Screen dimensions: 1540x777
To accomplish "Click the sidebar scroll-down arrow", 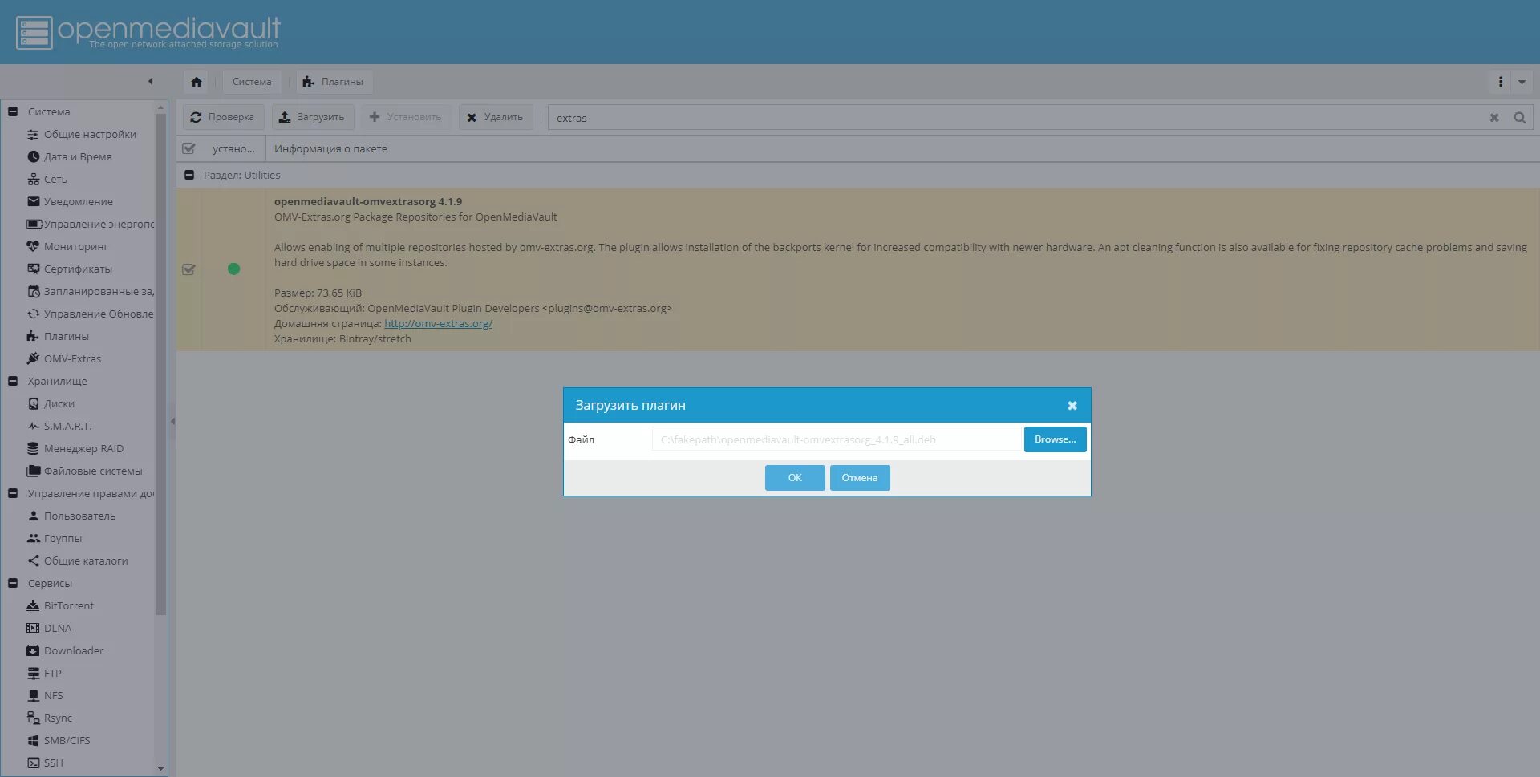I will (160, 769).
